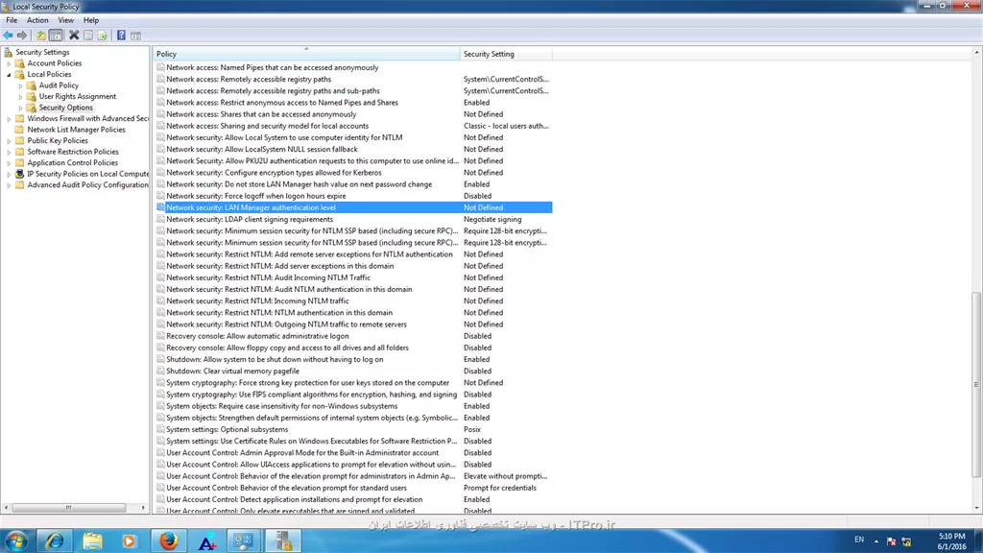The width and height of the screenshot is (983, 553).
Task: Click the Security Settings root node icon
Action: click(x=8, y=52)
